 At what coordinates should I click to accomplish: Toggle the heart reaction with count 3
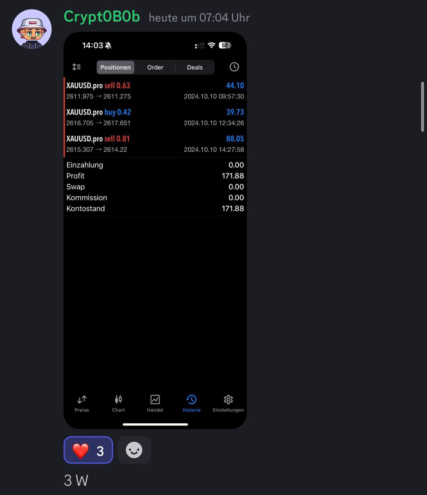pyautogui.click(x=88, y=450)
